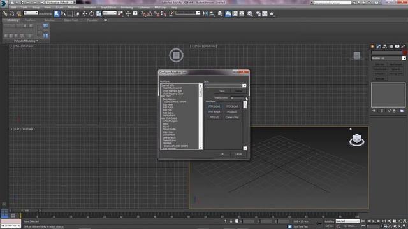Screen dimensions: 408x229
Task: Select 'Edit Poly' in the modifiers list
Action: click(168, 110)
